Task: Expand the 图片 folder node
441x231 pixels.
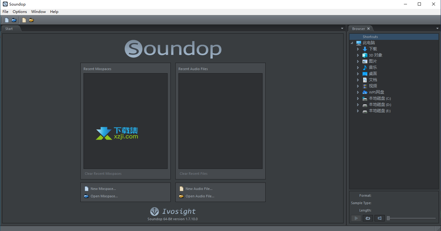Action: point(358,61)
